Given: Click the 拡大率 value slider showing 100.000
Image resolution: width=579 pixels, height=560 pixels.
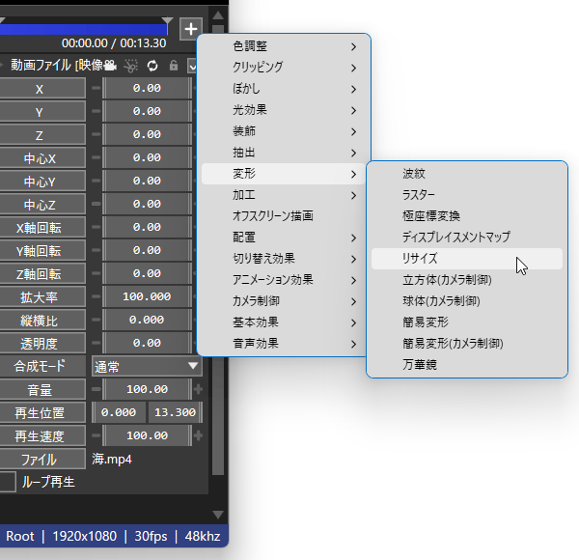Looking at the screenshot, I should tap(147, 296).
